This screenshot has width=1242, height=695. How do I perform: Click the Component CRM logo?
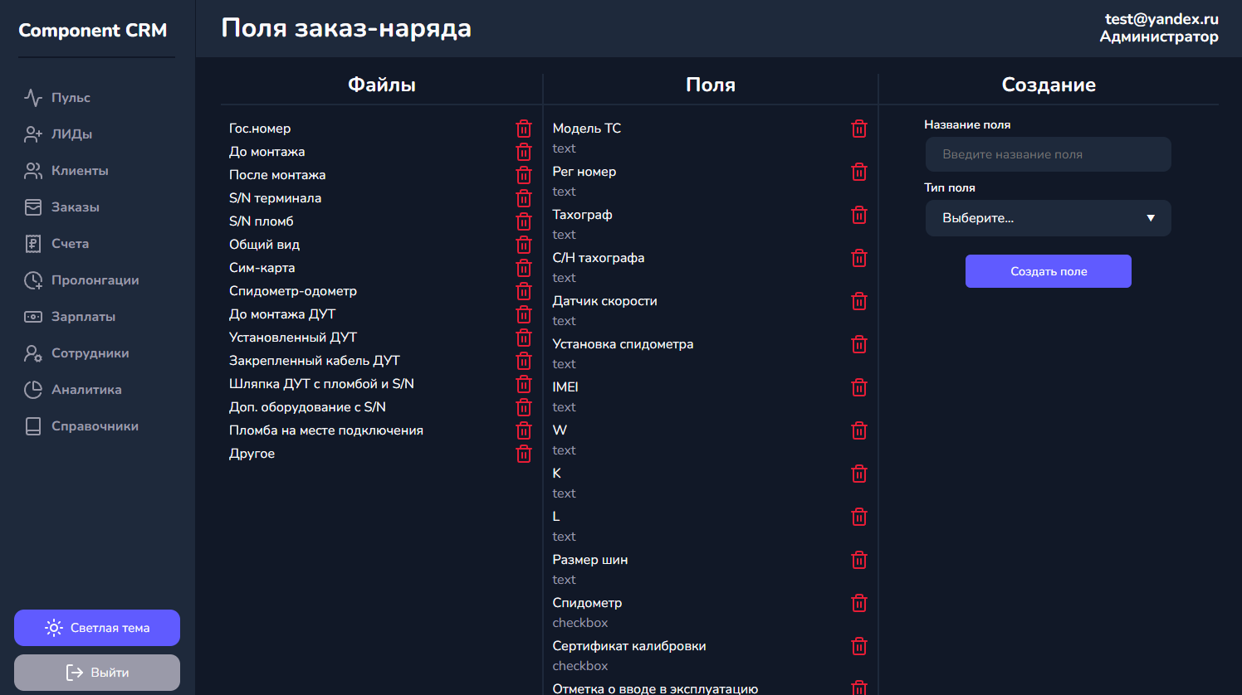(x=93, y=31)
